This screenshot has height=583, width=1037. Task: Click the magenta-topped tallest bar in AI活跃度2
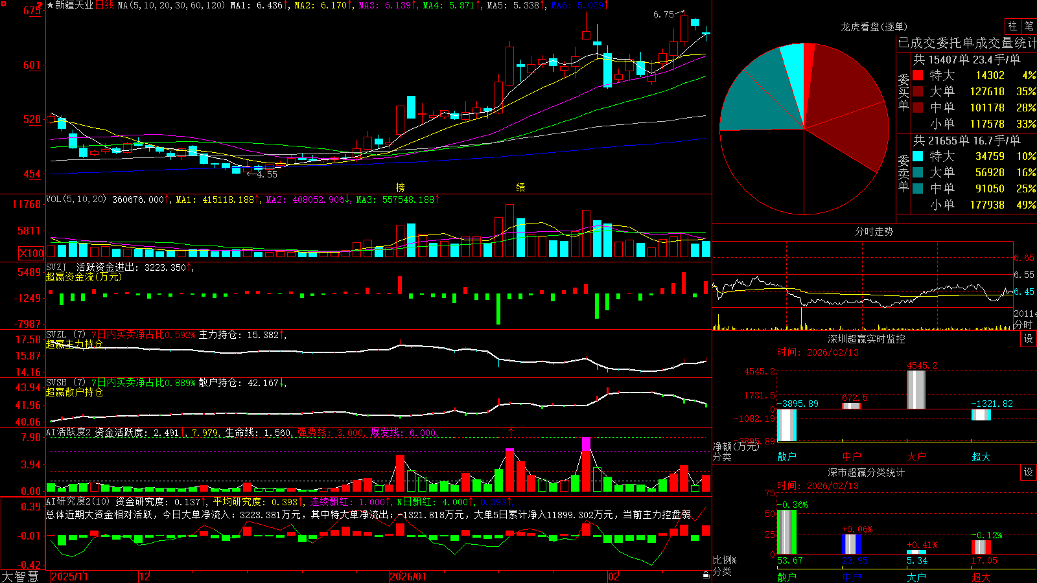tap(586, 464)
